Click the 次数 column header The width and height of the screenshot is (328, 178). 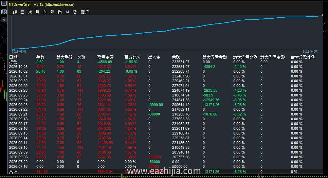(81, 57)
